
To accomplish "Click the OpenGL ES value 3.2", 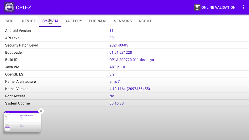I will [112, 74].
